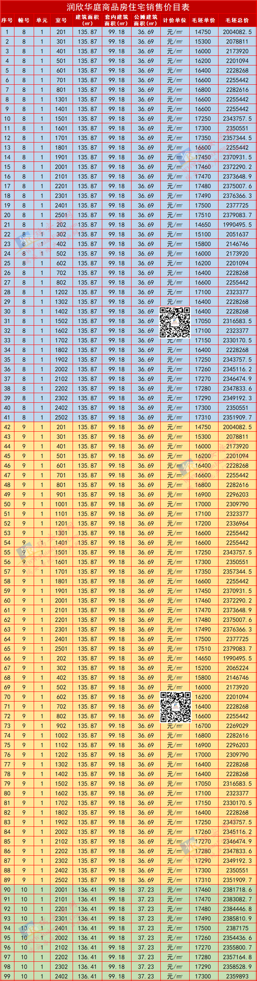Select room number 901 cell
The width and height of the screenshot is (257, 981).
(61, 494)
